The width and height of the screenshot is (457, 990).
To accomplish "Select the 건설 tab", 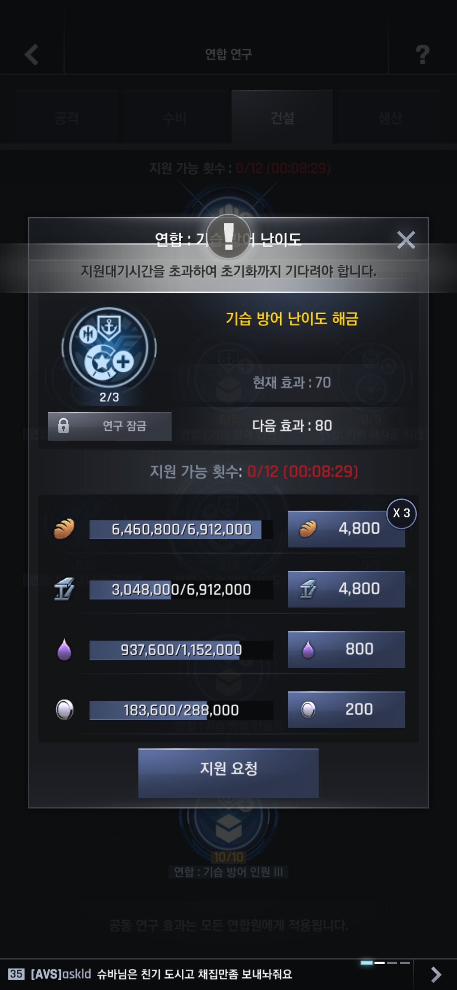I will click(282, 117).
